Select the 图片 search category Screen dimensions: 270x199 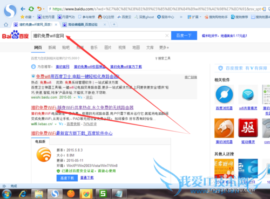click(x=108, y=47)
